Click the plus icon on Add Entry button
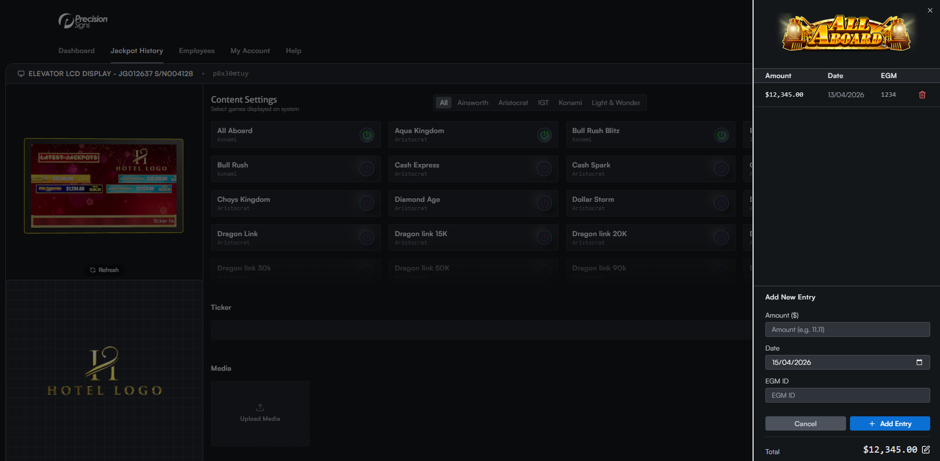The width and height of the screenshot is (940, 461). (x=871, y=423)
